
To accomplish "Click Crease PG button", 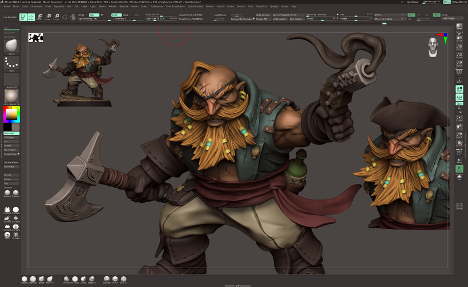I will click(x=263, y=19).
